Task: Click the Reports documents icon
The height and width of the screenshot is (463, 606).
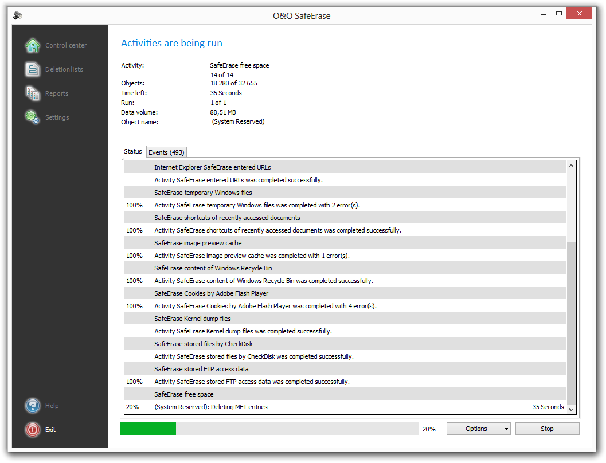Action: (33, 93)
